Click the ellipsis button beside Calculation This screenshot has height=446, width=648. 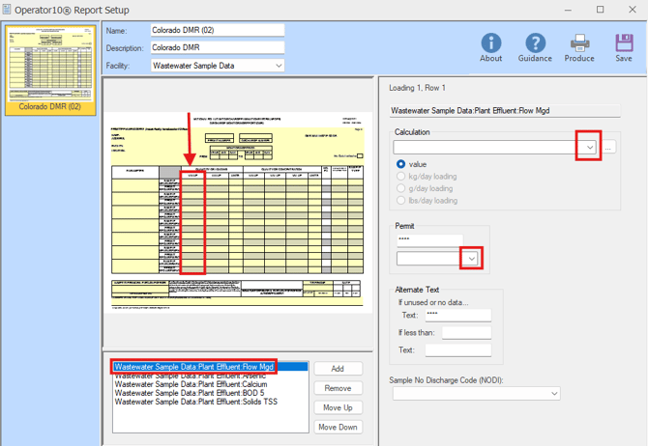pyautogui.click(x=610, y=147)
